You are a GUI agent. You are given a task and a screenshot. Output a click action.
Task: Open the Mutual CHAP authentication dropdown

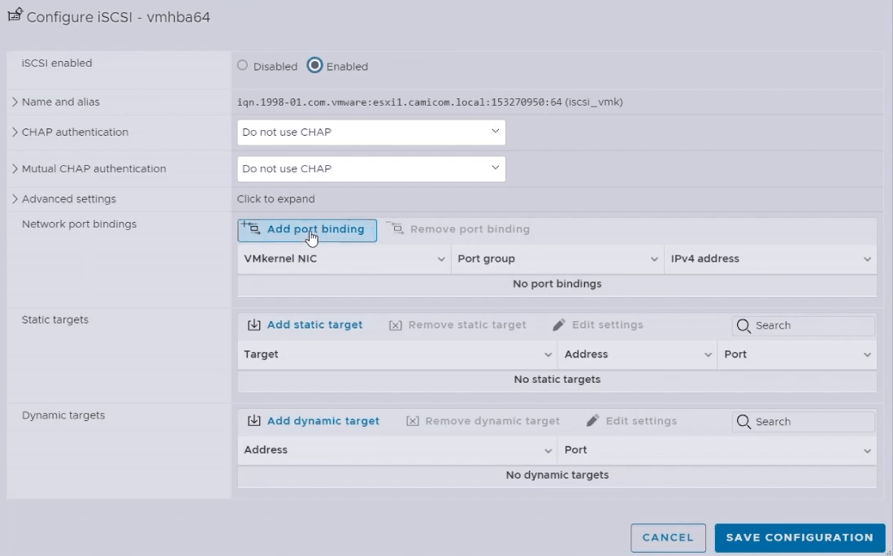[x=371, y=168]
